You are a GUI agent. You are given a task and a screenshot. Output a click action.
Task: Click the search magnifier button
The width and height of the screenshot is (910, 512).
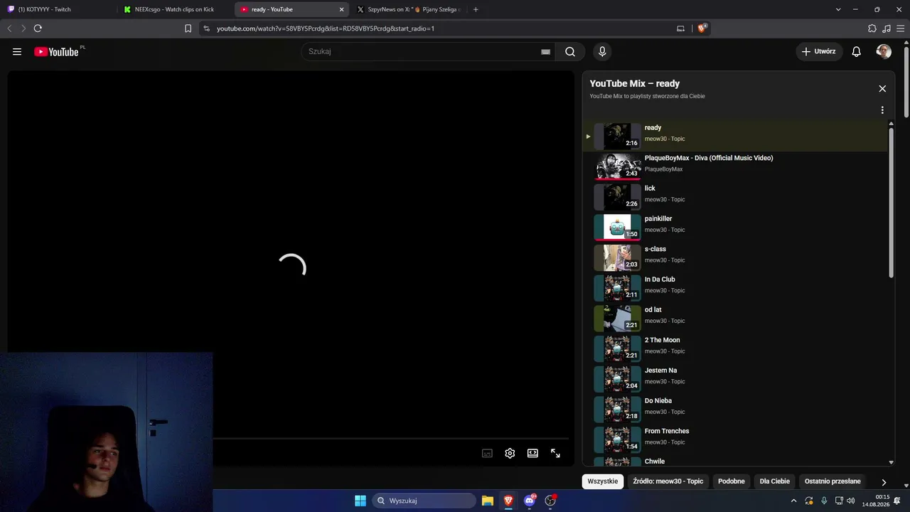pos(570,51)
